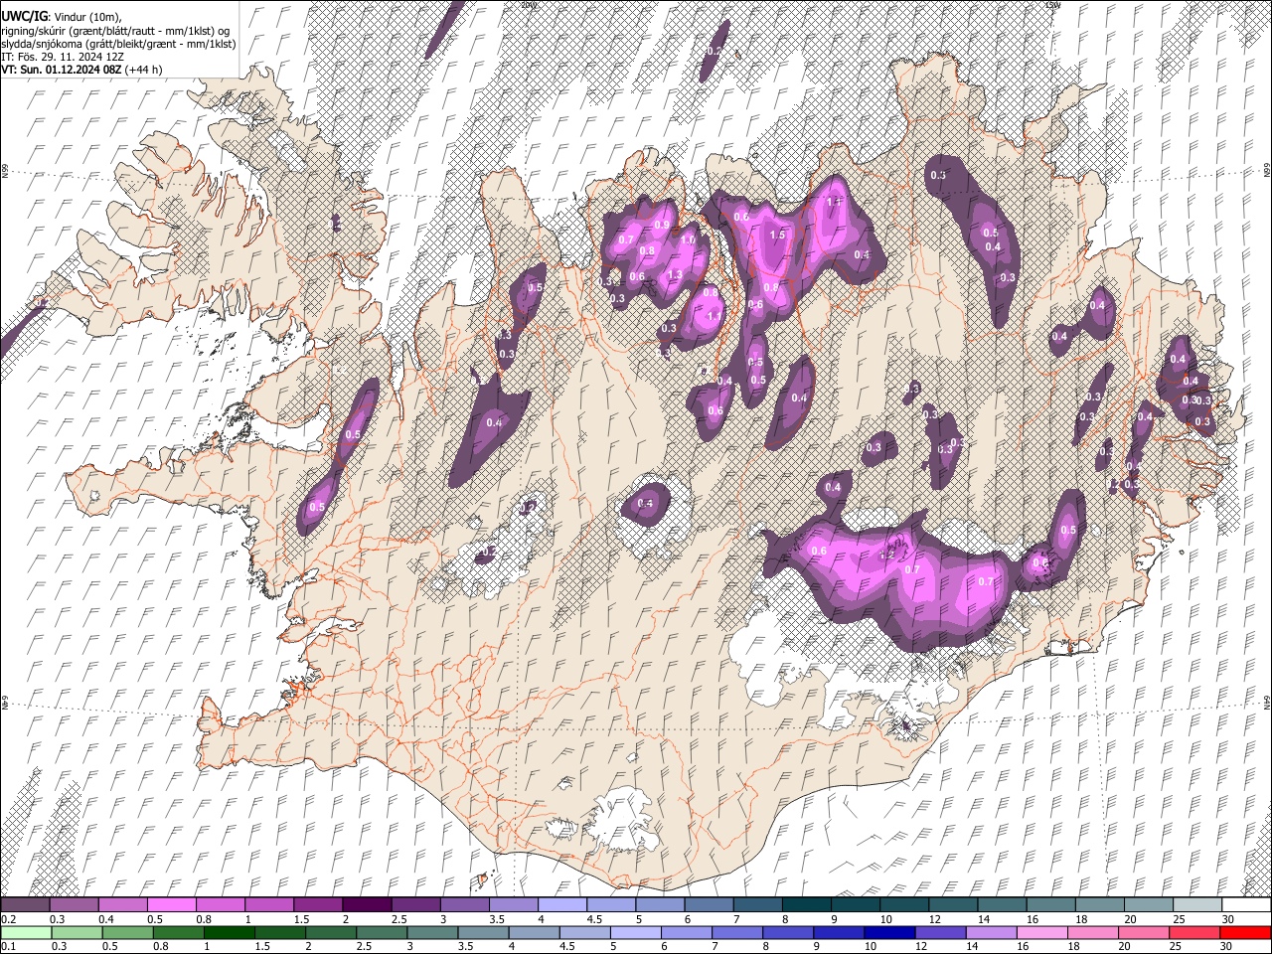1272x954 pixels.
Task: Select the 0.8–1 magenta snow swatch
Action: [220, 905]
